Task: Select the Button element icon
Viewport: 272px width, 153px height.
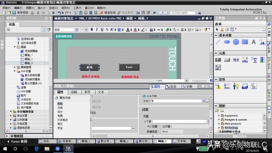Action: (227, 60)
